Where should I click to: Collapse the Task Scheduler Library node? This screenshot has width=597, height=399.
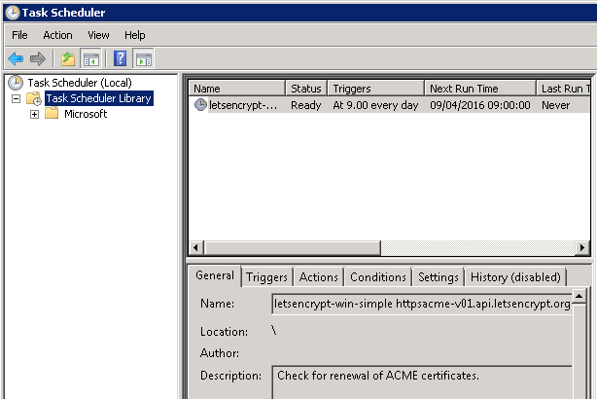point(17,98)
